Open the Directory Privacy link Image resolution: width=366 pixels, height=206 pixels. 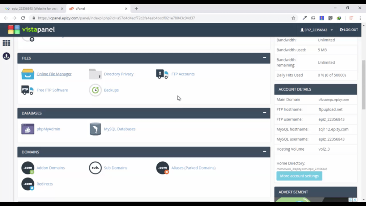point(119,74)
